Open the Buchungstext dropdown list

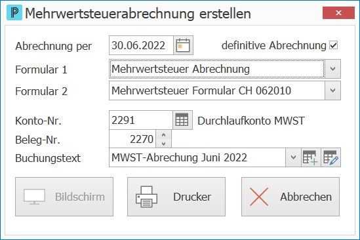pos(293,157)
